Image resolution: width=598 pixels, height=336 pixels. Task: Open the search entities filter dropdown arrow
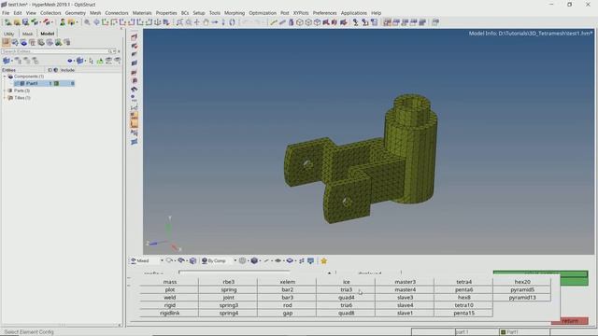tap(114, 51)
